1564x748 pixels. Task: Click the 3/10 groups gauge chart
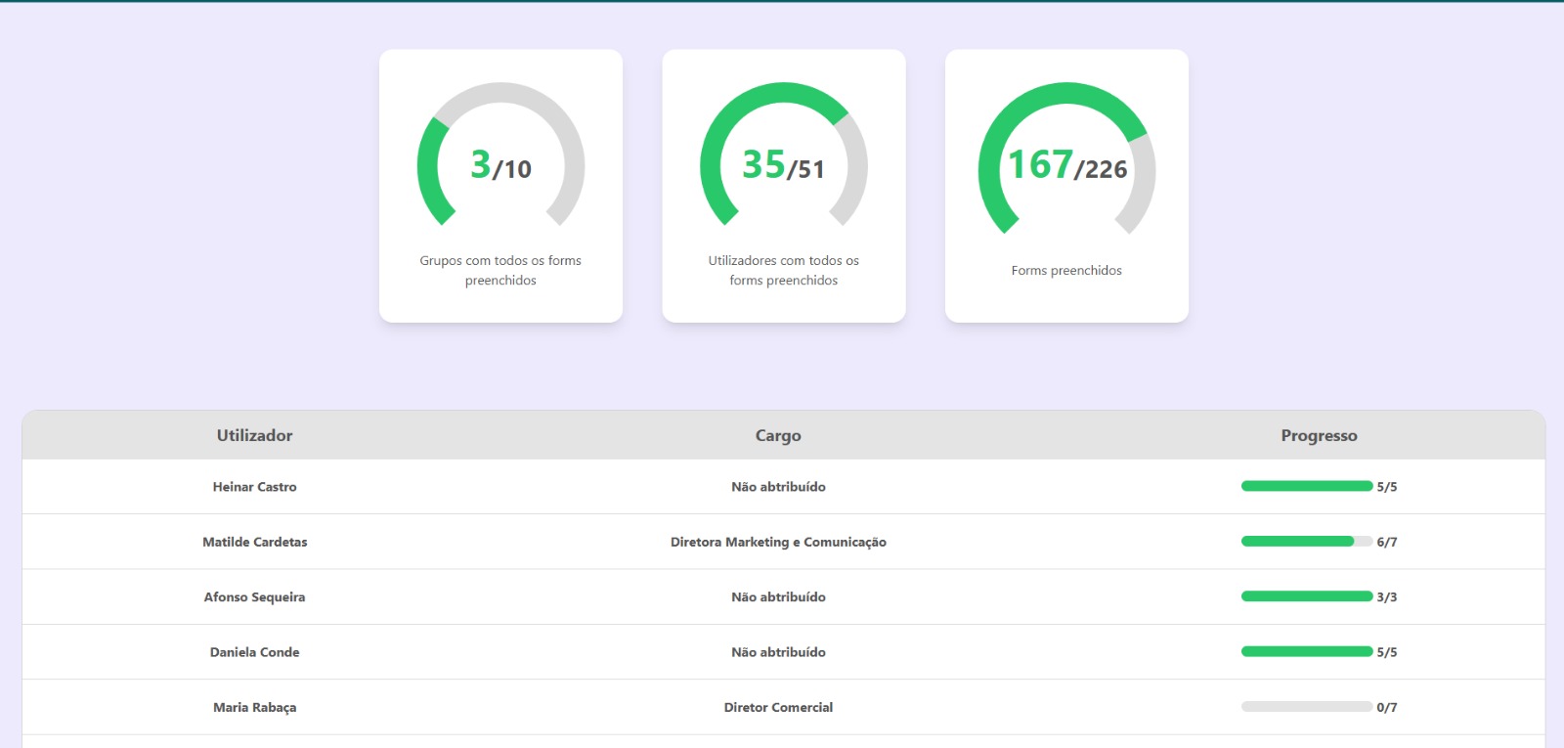tap(500, 156)
